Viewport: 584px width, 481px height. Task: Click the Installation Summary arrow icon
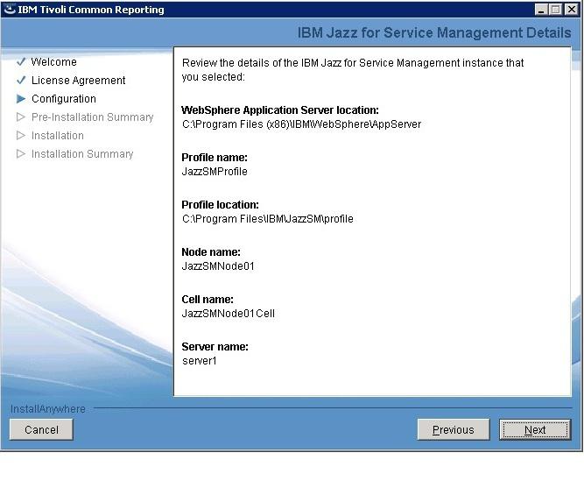(x=21, y=154)
